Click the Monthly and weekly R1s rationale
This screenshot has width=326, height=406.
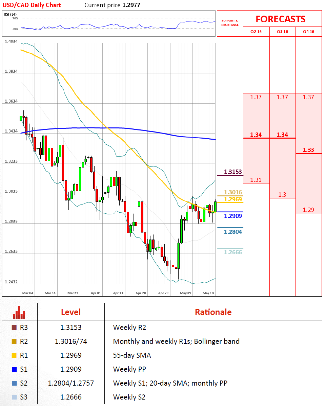(176, 341)
